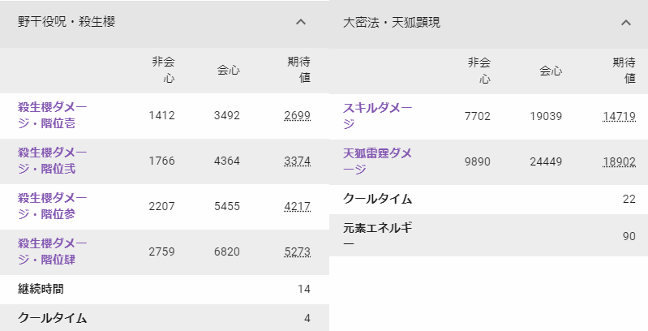Click expected value 2699
This screenshot has width=648, height=331.
tap(298, 116)
